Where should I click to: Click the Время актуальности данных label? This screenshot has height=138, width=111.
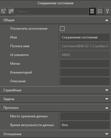pyautogui.click(x=32, y=125)
